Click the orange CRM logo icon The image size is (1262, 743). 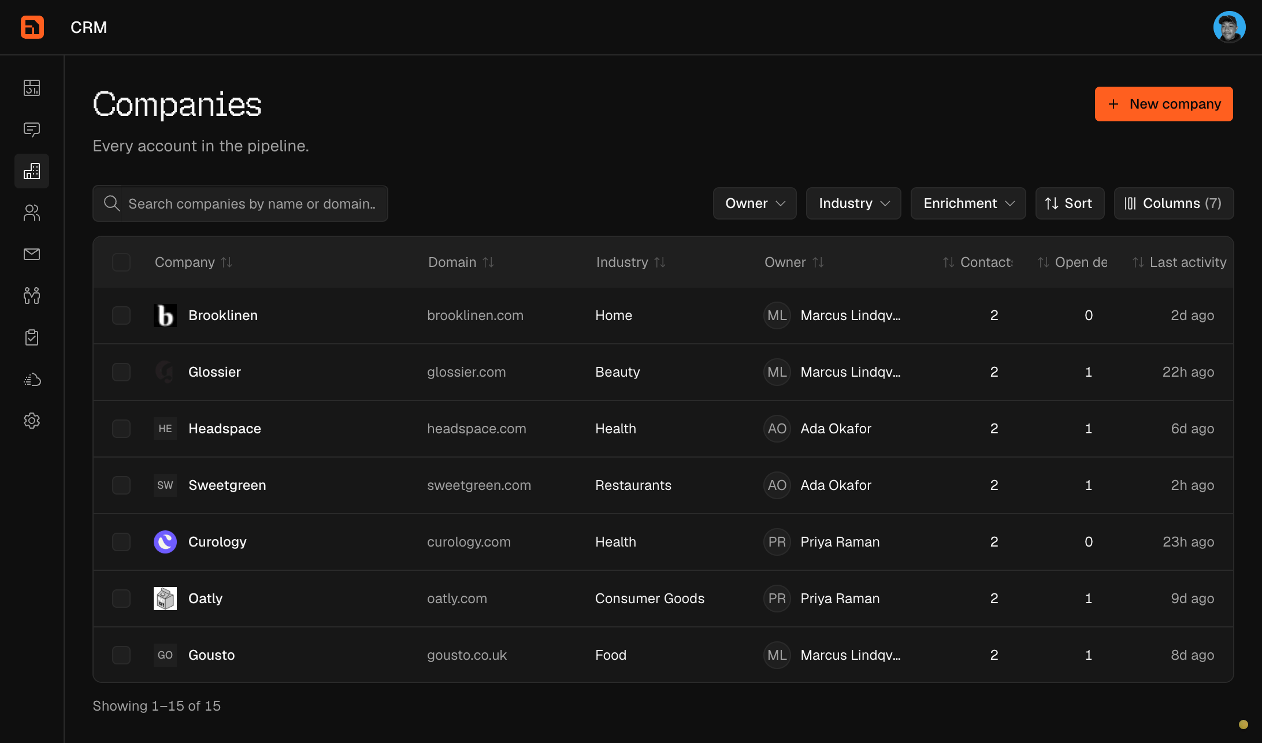pos(32,27)
